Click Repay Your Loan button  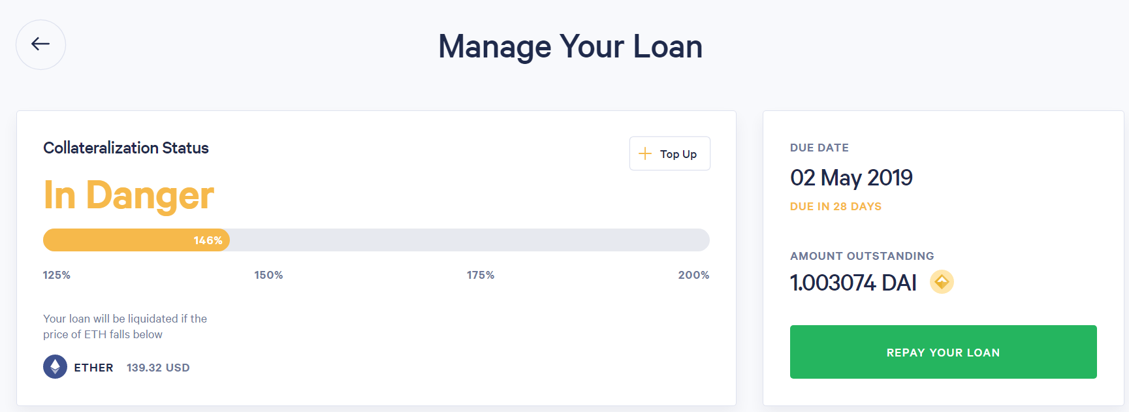point(943,352)
